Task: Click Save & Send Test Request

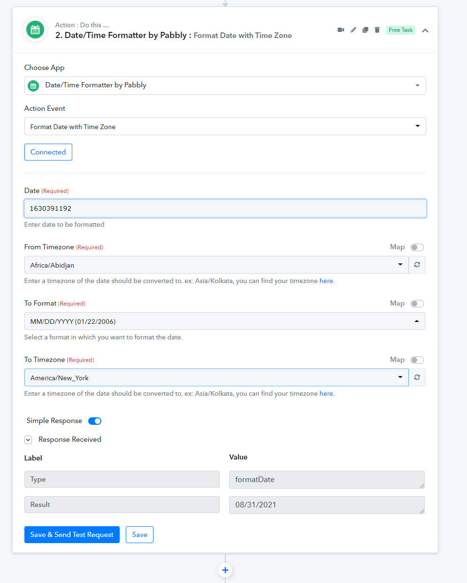Action: click(x=72, y=535)
